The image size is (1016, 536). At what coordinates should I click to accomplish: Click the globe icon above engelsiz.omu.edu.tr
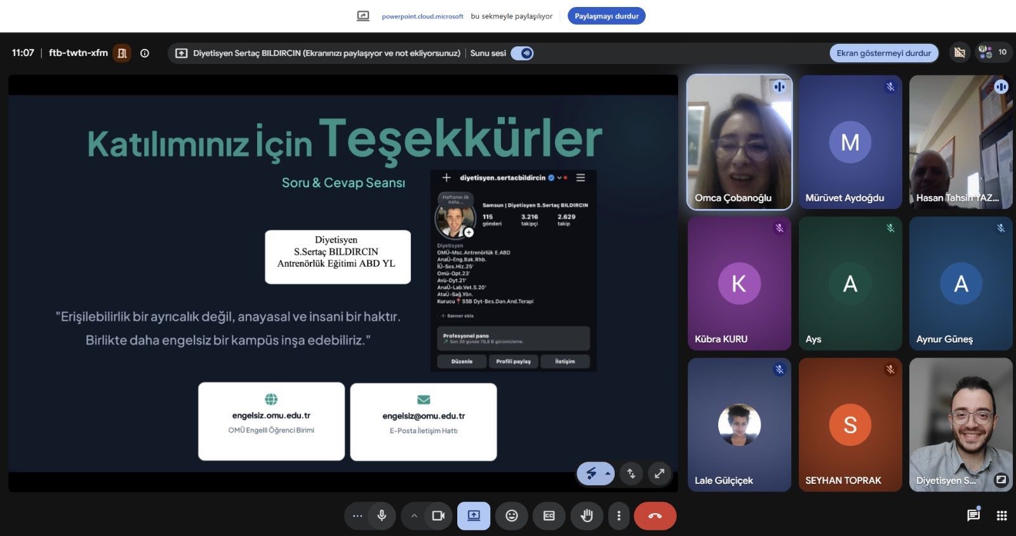(271, 399)
